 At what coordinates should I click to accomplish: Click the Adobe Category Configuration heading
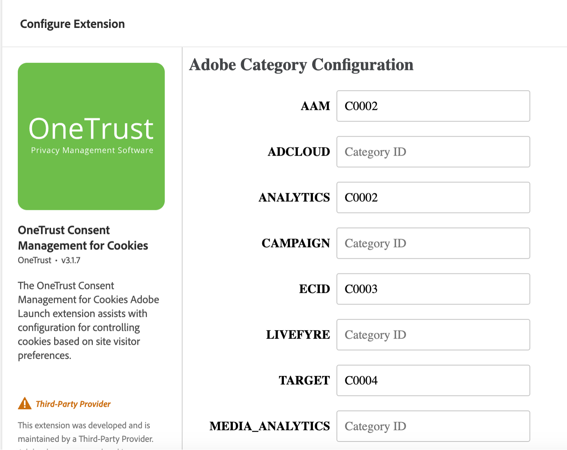coord(301,65)
